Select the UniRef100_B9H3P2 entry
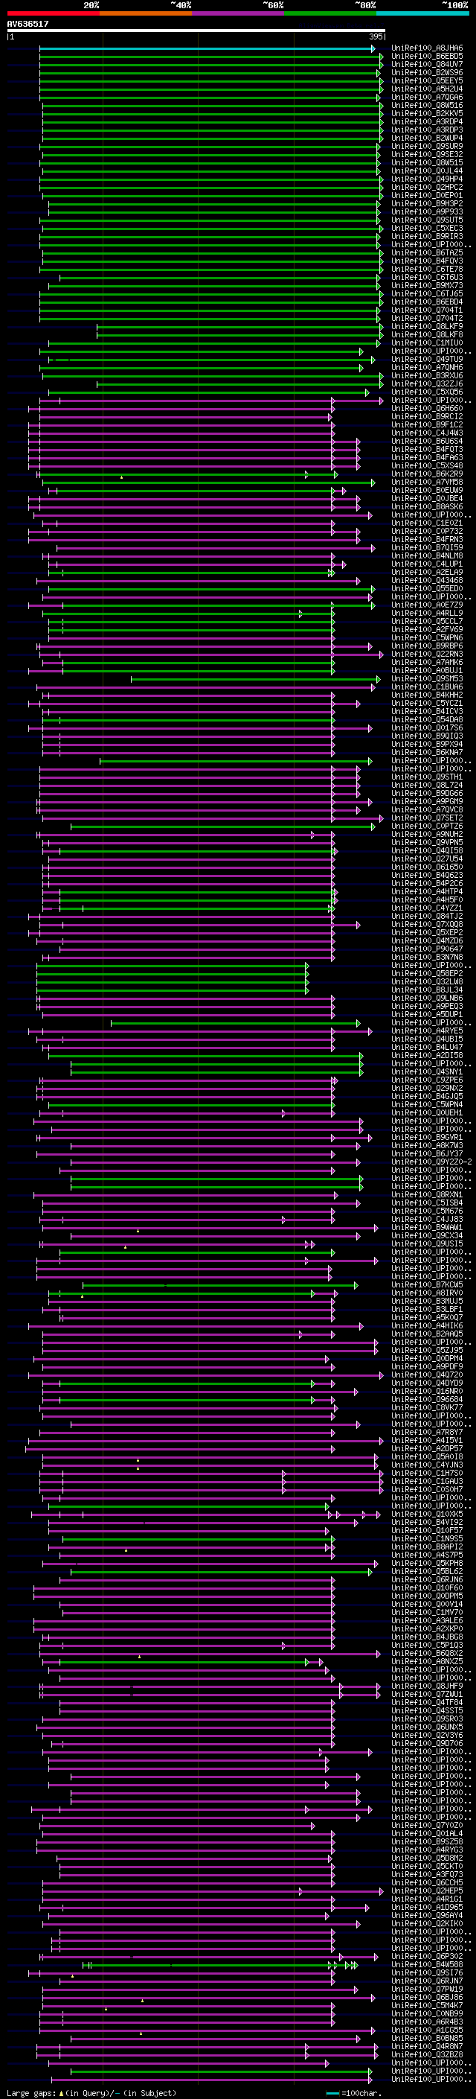476x2099 pixels. coord(427,204)
